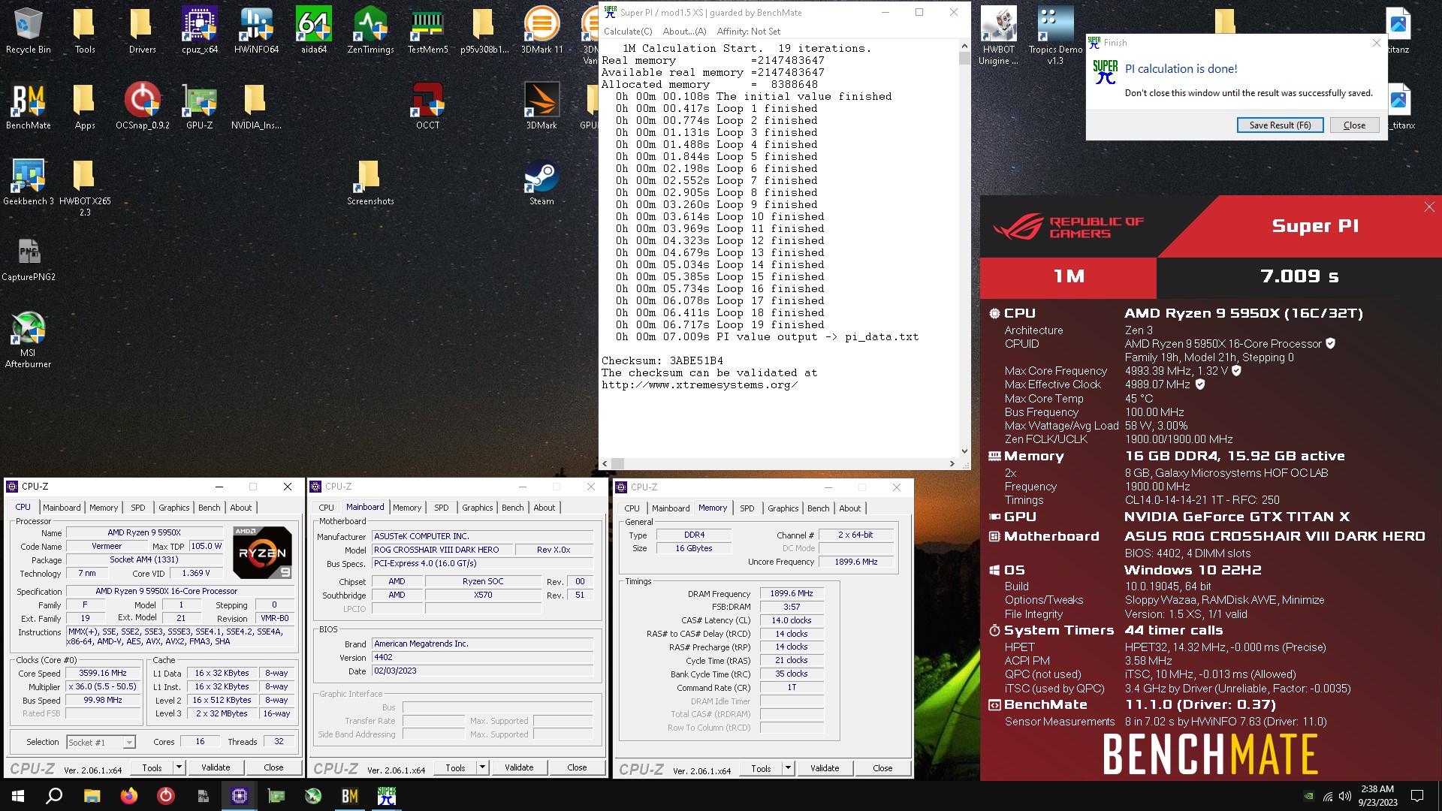This screenshot has height=811, width=1442.
Task: Open Geekbench 3 desktop shortcut
Action: pos(29,182)
